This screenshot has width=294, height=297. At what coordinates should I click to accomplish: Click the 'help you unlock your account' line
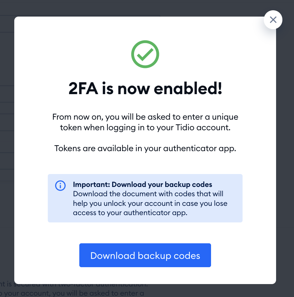coord(150,203)
